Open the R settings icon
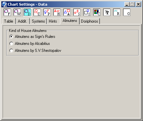The image size is (143, 121). 117,12
